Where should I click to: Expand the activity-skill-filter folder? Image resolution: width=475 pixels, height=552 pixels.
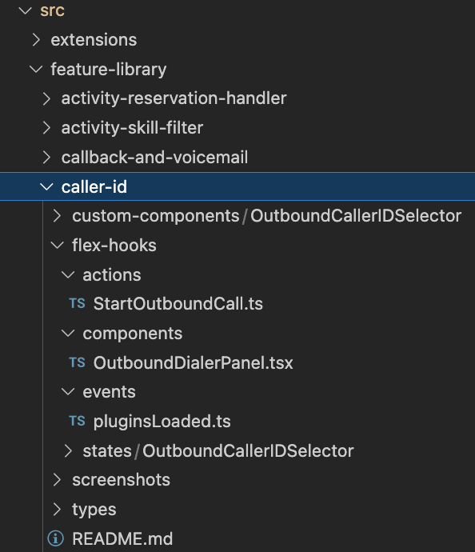tap(46, 128)
